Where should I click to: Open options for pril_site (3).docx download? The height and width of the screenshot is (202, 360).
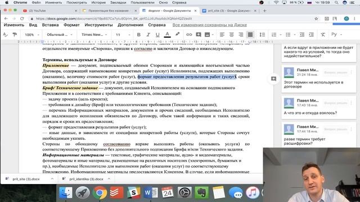pyautogui.click(x=52, y=179)
